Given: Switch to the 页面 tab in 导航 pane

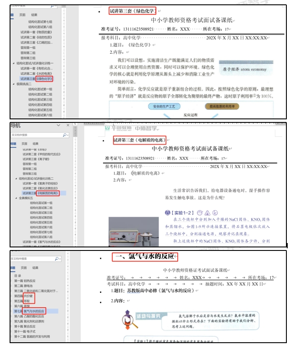Looking at the screenshot, I should pyautogui.click(x=24, y=143).
